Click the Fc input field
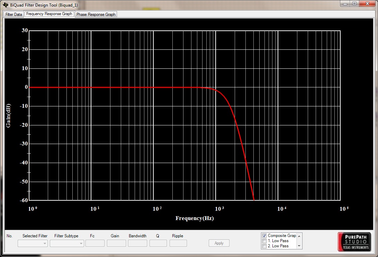378x257 pixels. [95, 243]
